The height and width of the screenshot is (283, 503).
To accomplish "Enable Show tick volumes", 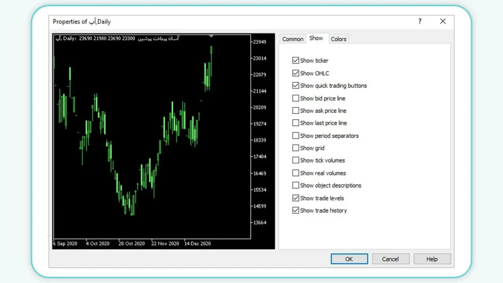I will click(296, 160).
